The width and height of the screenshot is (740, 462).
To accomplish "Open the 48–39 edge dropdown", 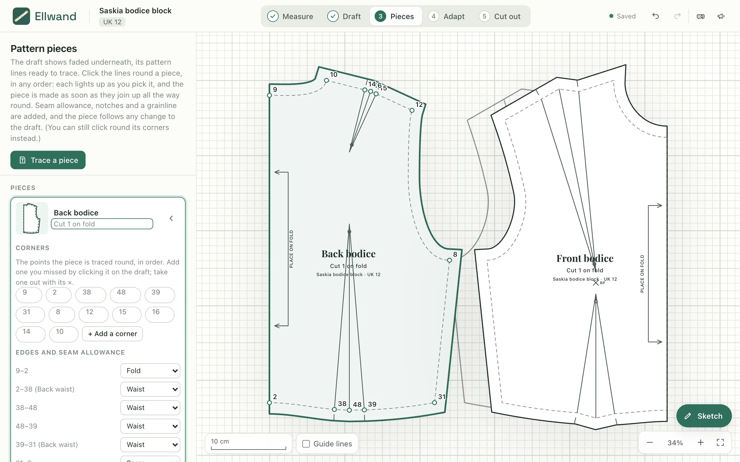I will click(150, 426).
